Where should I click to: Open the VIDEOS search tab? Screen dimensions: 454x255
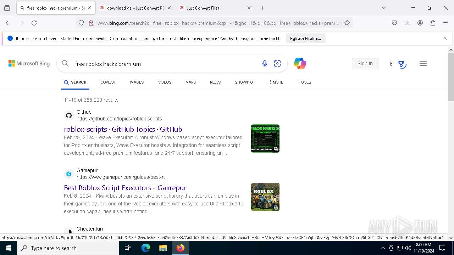[165, 82]
